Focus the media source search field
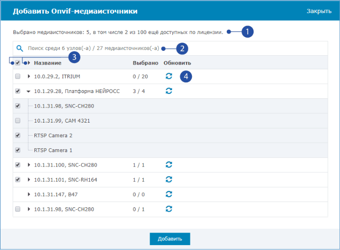The height and width of the screenshot is (250, 340). 170,48
